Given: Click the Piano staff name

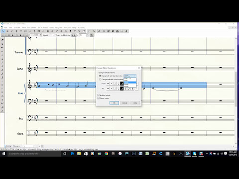Looking at the screenshot, I should coord(20,93).
